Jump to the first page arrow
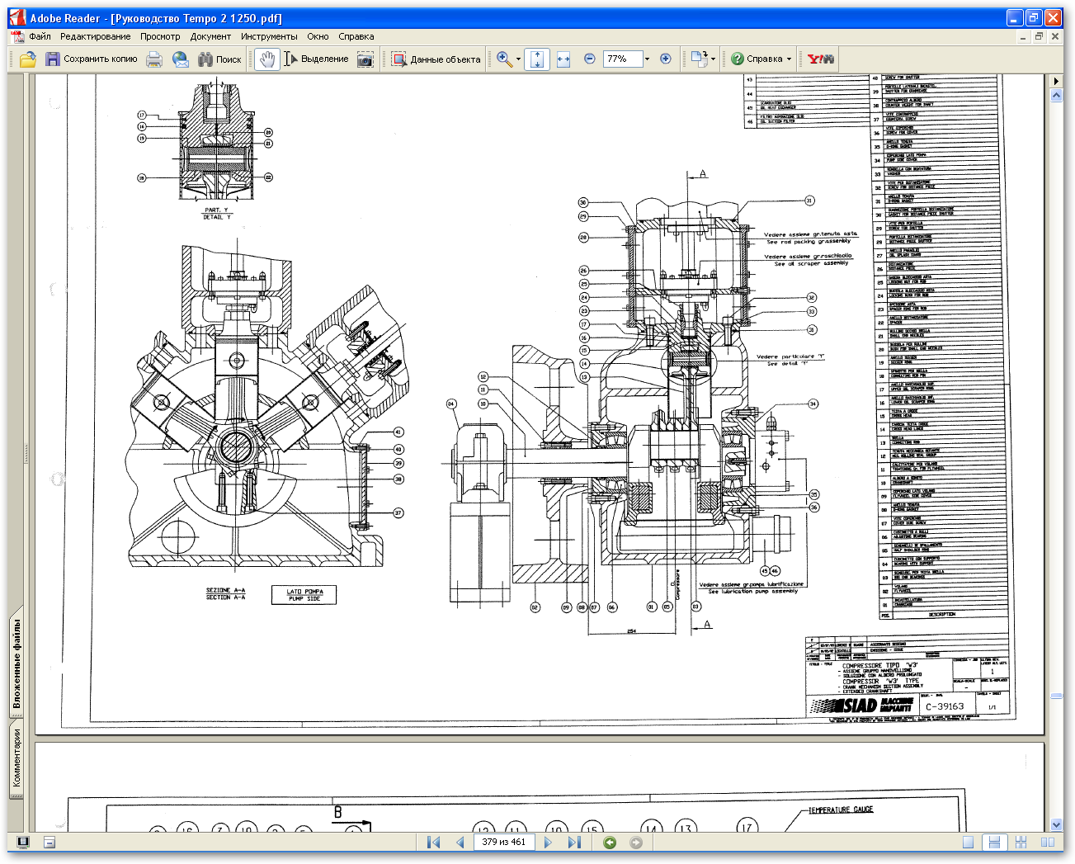1075x864 pixels. [x=433, y=842]
